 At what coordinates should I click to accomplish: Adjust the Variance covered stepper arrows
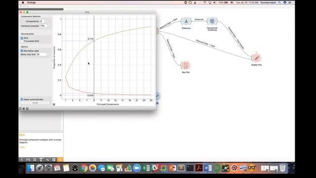click(49, 26)
